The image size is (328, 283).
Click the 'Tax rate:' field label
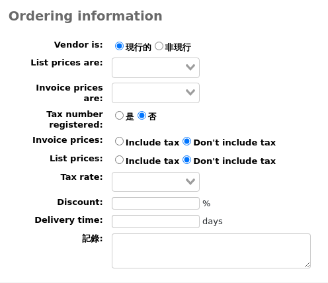tap(82, 177)
